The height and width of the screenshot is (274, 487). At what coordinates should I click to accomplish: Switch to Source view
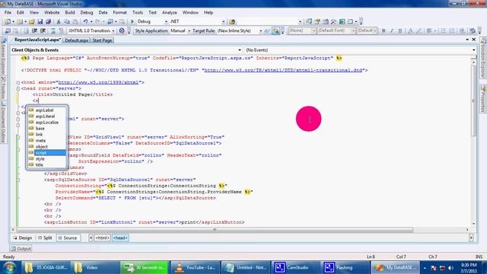[68, 238]
